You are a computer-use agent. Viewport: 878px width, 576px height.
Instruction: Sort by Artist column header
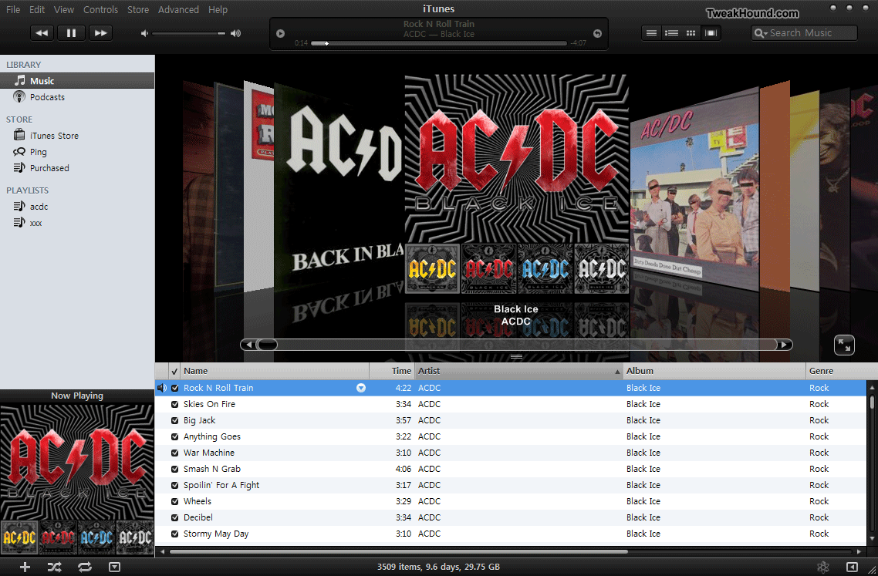tap(518, 371)
